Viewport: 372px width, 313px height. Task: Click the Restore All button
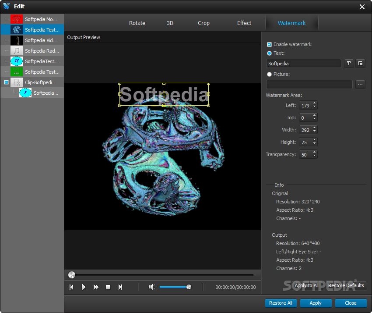click(x=281, y=303)
